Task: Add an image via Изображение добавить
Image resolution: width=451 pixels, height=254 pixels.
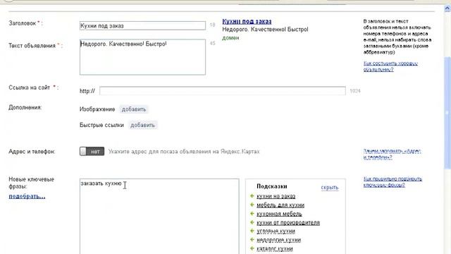Action: (134, 109)
